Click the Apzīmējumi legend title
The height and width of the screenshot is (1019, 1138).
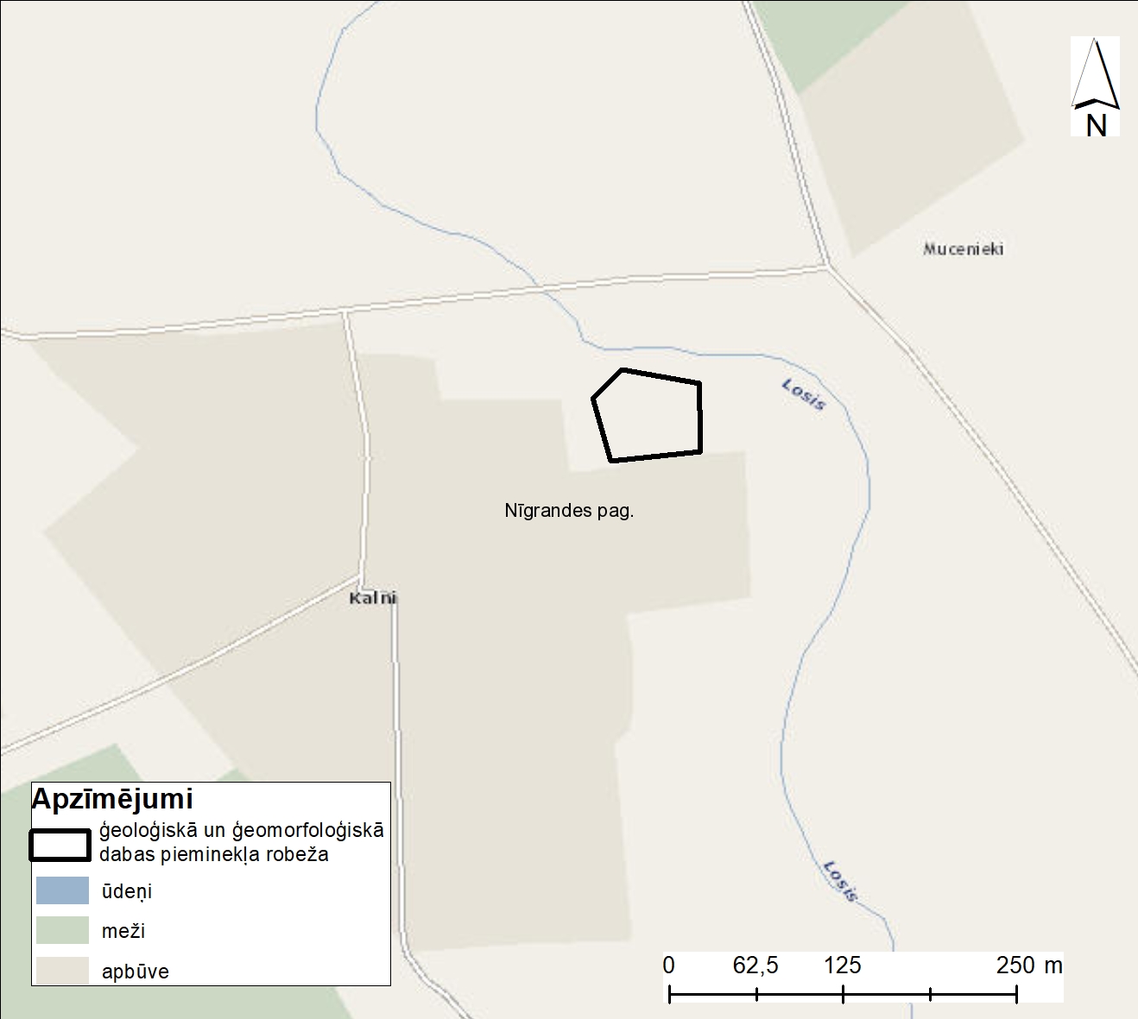pyautogui.click(x=112, y=799)
